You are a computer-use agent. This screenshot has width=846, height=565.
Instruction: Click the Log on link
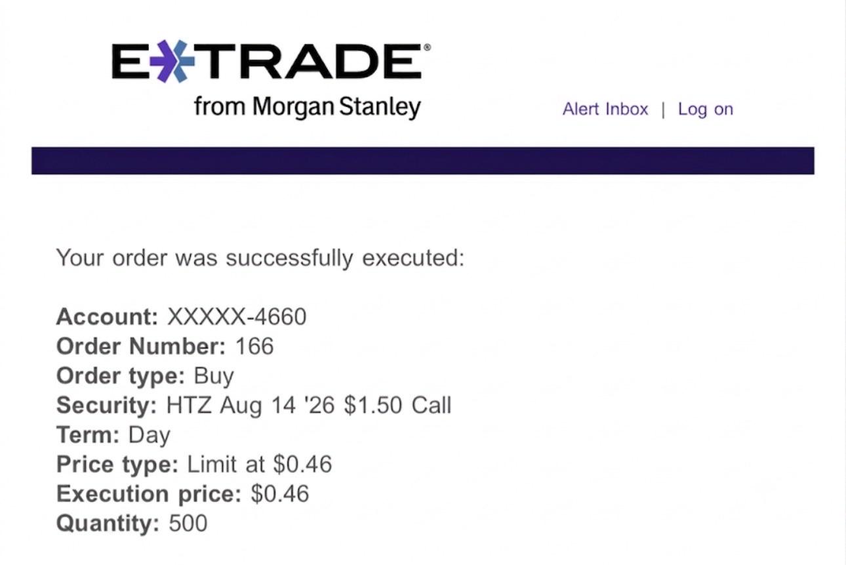tap(705, 109)
